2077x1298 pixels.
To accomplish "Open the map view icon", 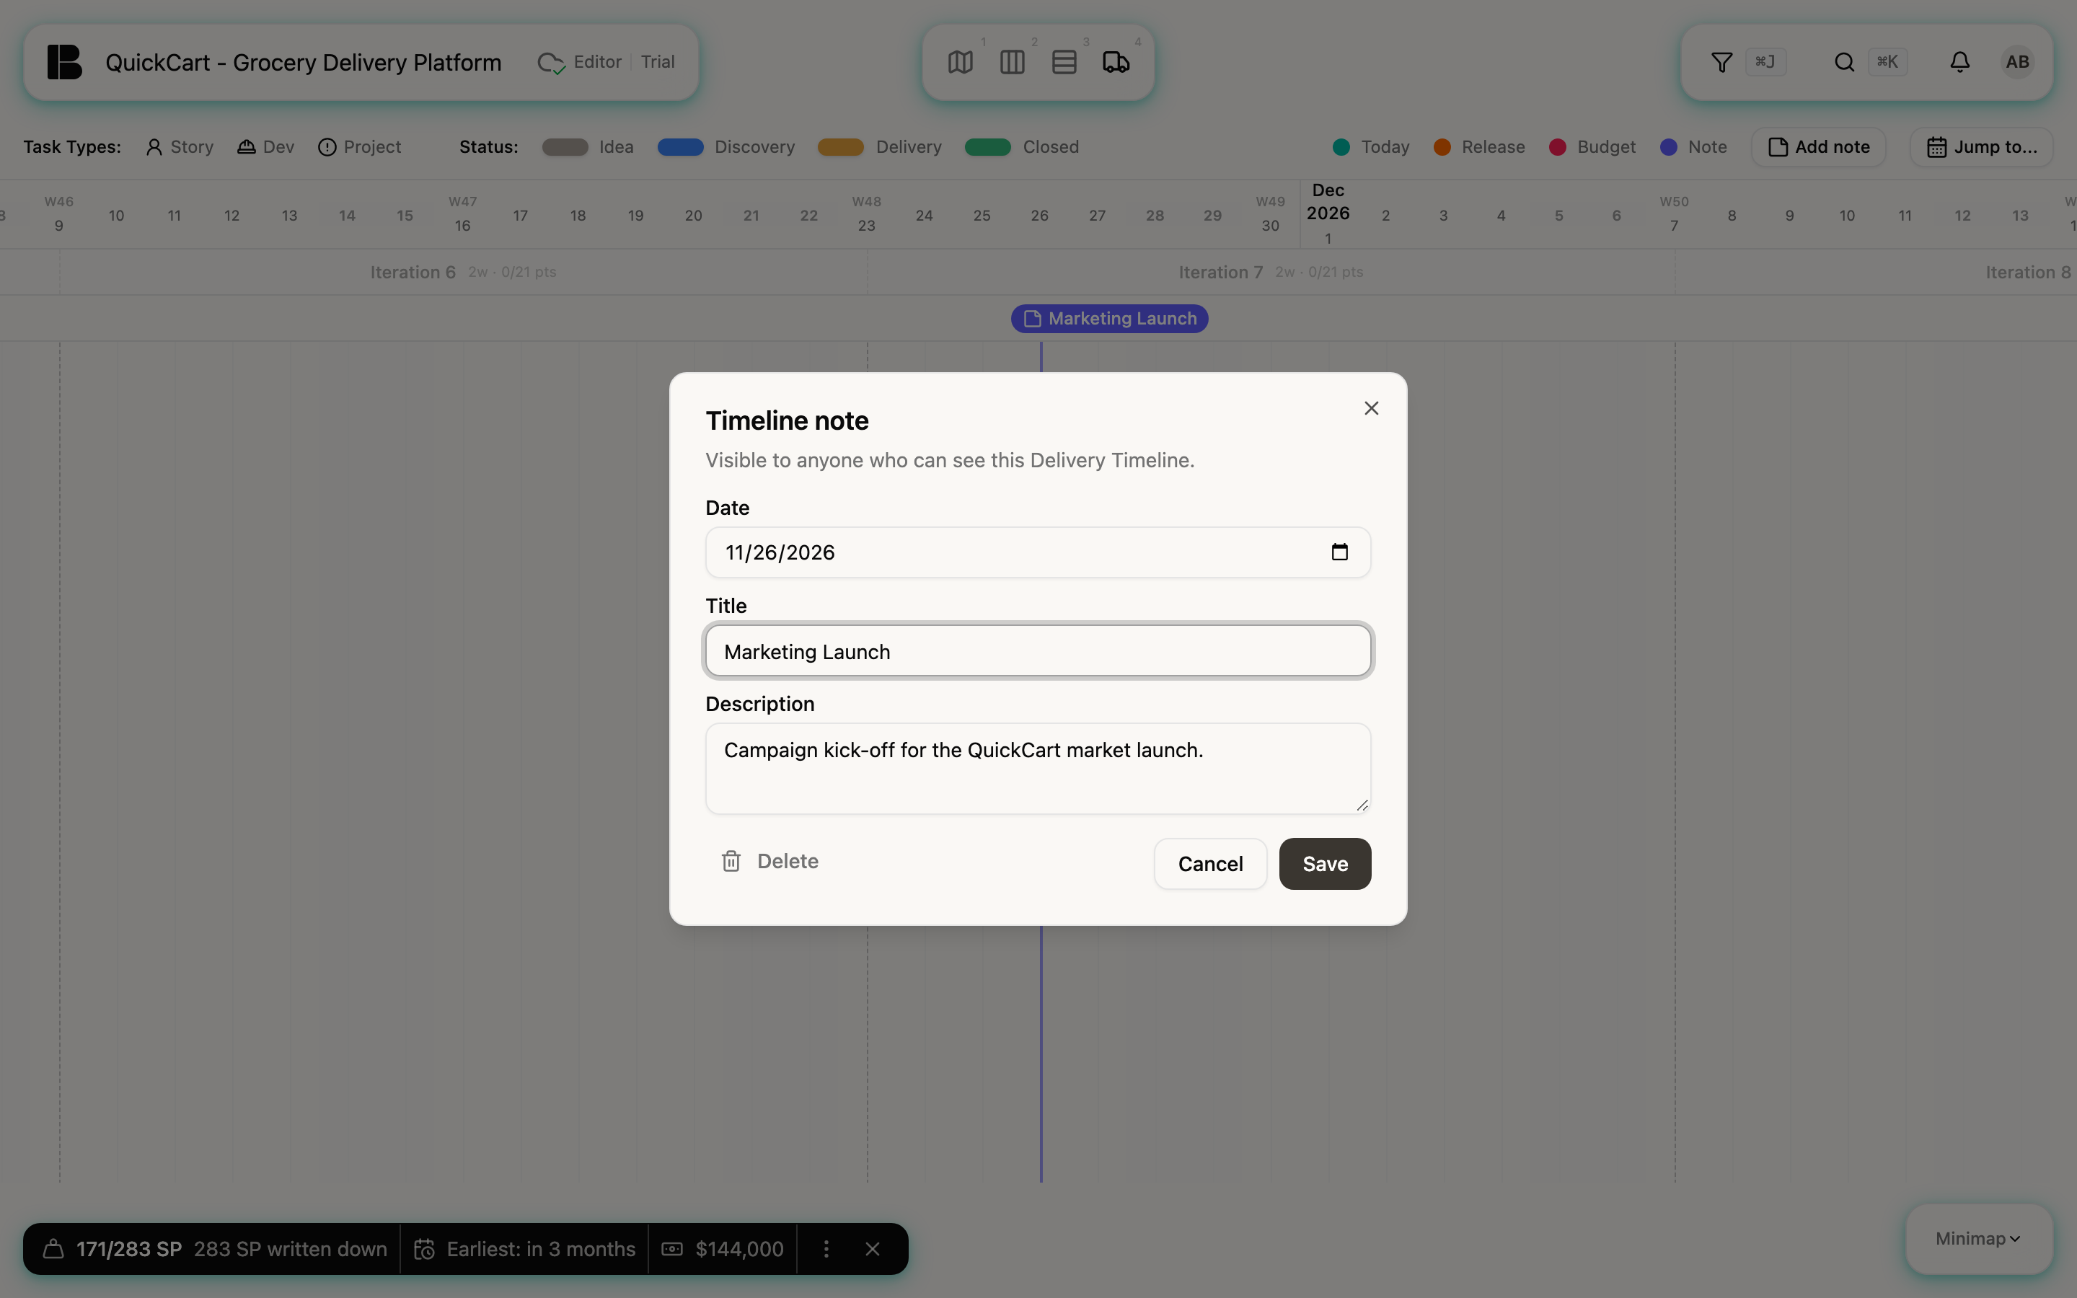I will (960, 62).
